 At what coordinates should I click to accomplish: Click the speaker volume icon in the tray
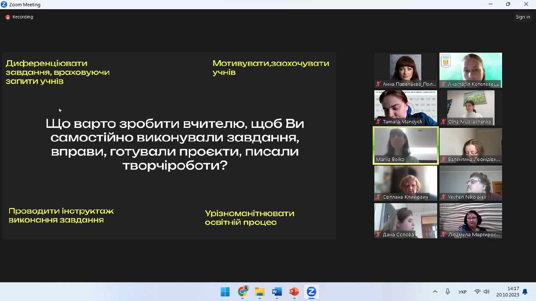tap(486, 292)
